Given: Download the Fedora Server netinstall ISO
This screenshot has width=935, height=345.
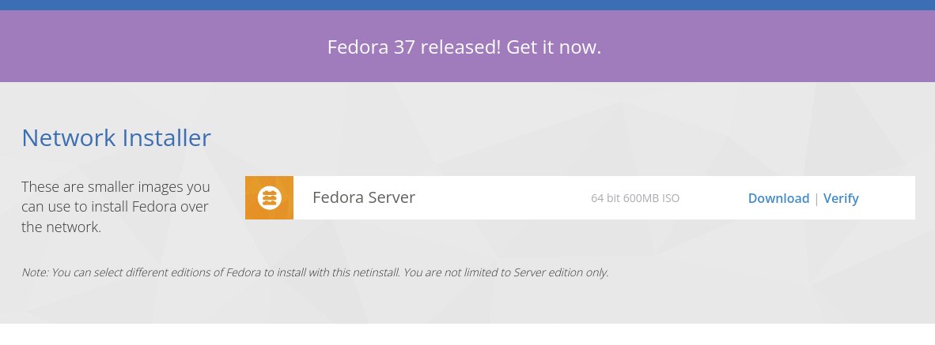Looking at the screenshot, I should coord(778,198).
